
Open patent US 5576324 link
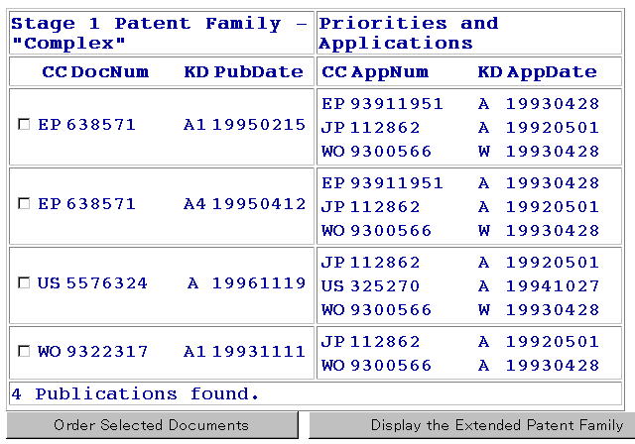pyautogui.click(x=92, y=283)
